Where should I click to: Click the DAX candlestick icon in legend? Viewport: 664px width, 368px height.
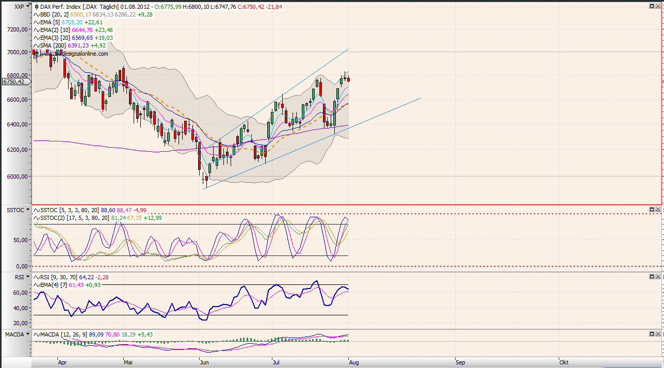pyautogui.click(x=36, y=7)
